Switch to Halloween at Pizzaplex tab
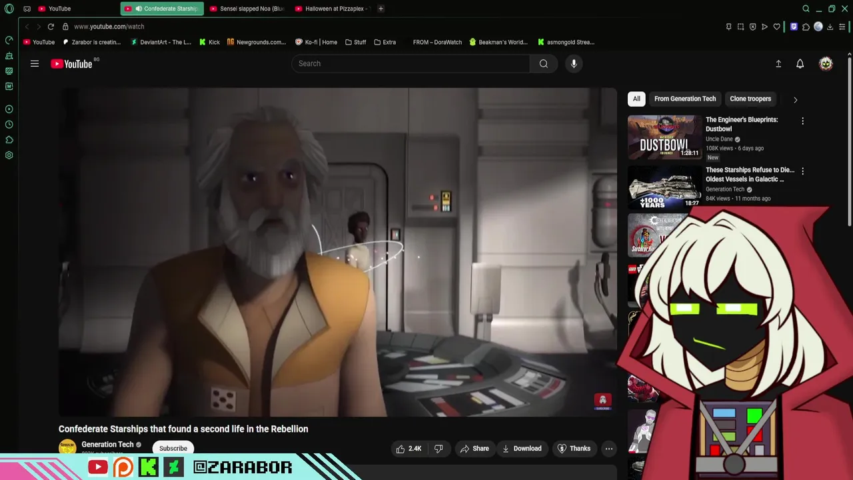This screenshot has width=853, height=480. click(332, 9)
